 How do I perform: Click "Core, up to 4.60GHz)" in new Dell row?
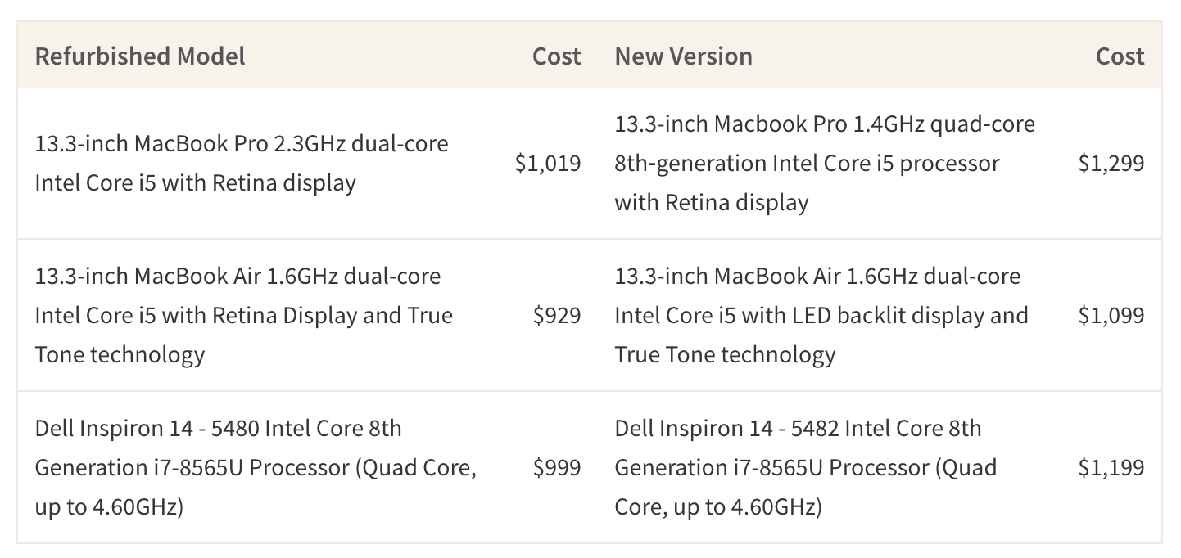click(718, 506)
